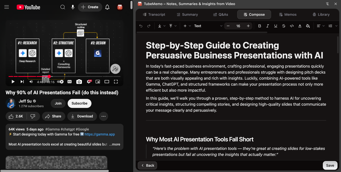Screen dimensions: 341x172
Task: Switch to miniplayer mode
Action: [x=98, y=82]
